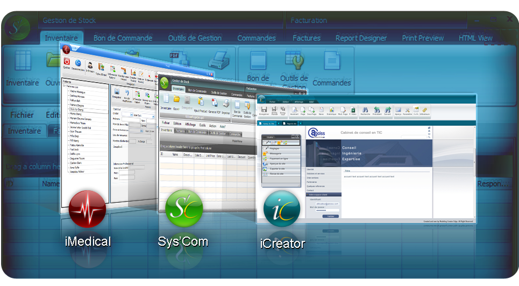
Task: Click Sous Page icon in iCreator
Action: tap(311, 110)
